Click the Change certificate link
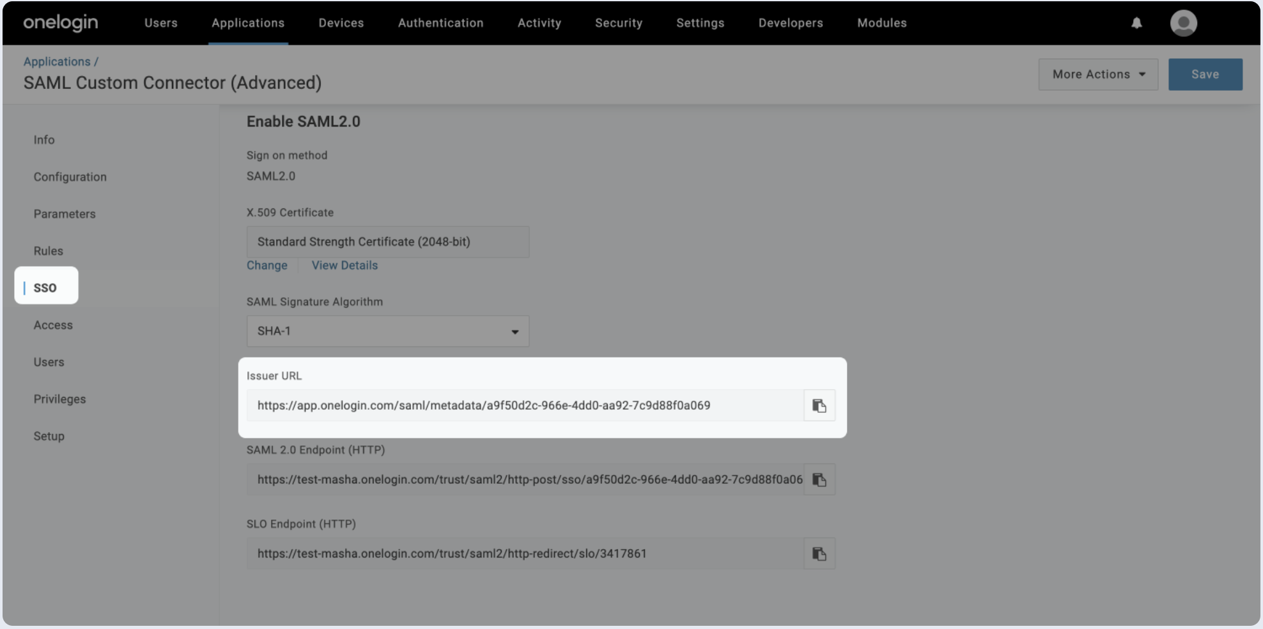 [x=267, y=265]
